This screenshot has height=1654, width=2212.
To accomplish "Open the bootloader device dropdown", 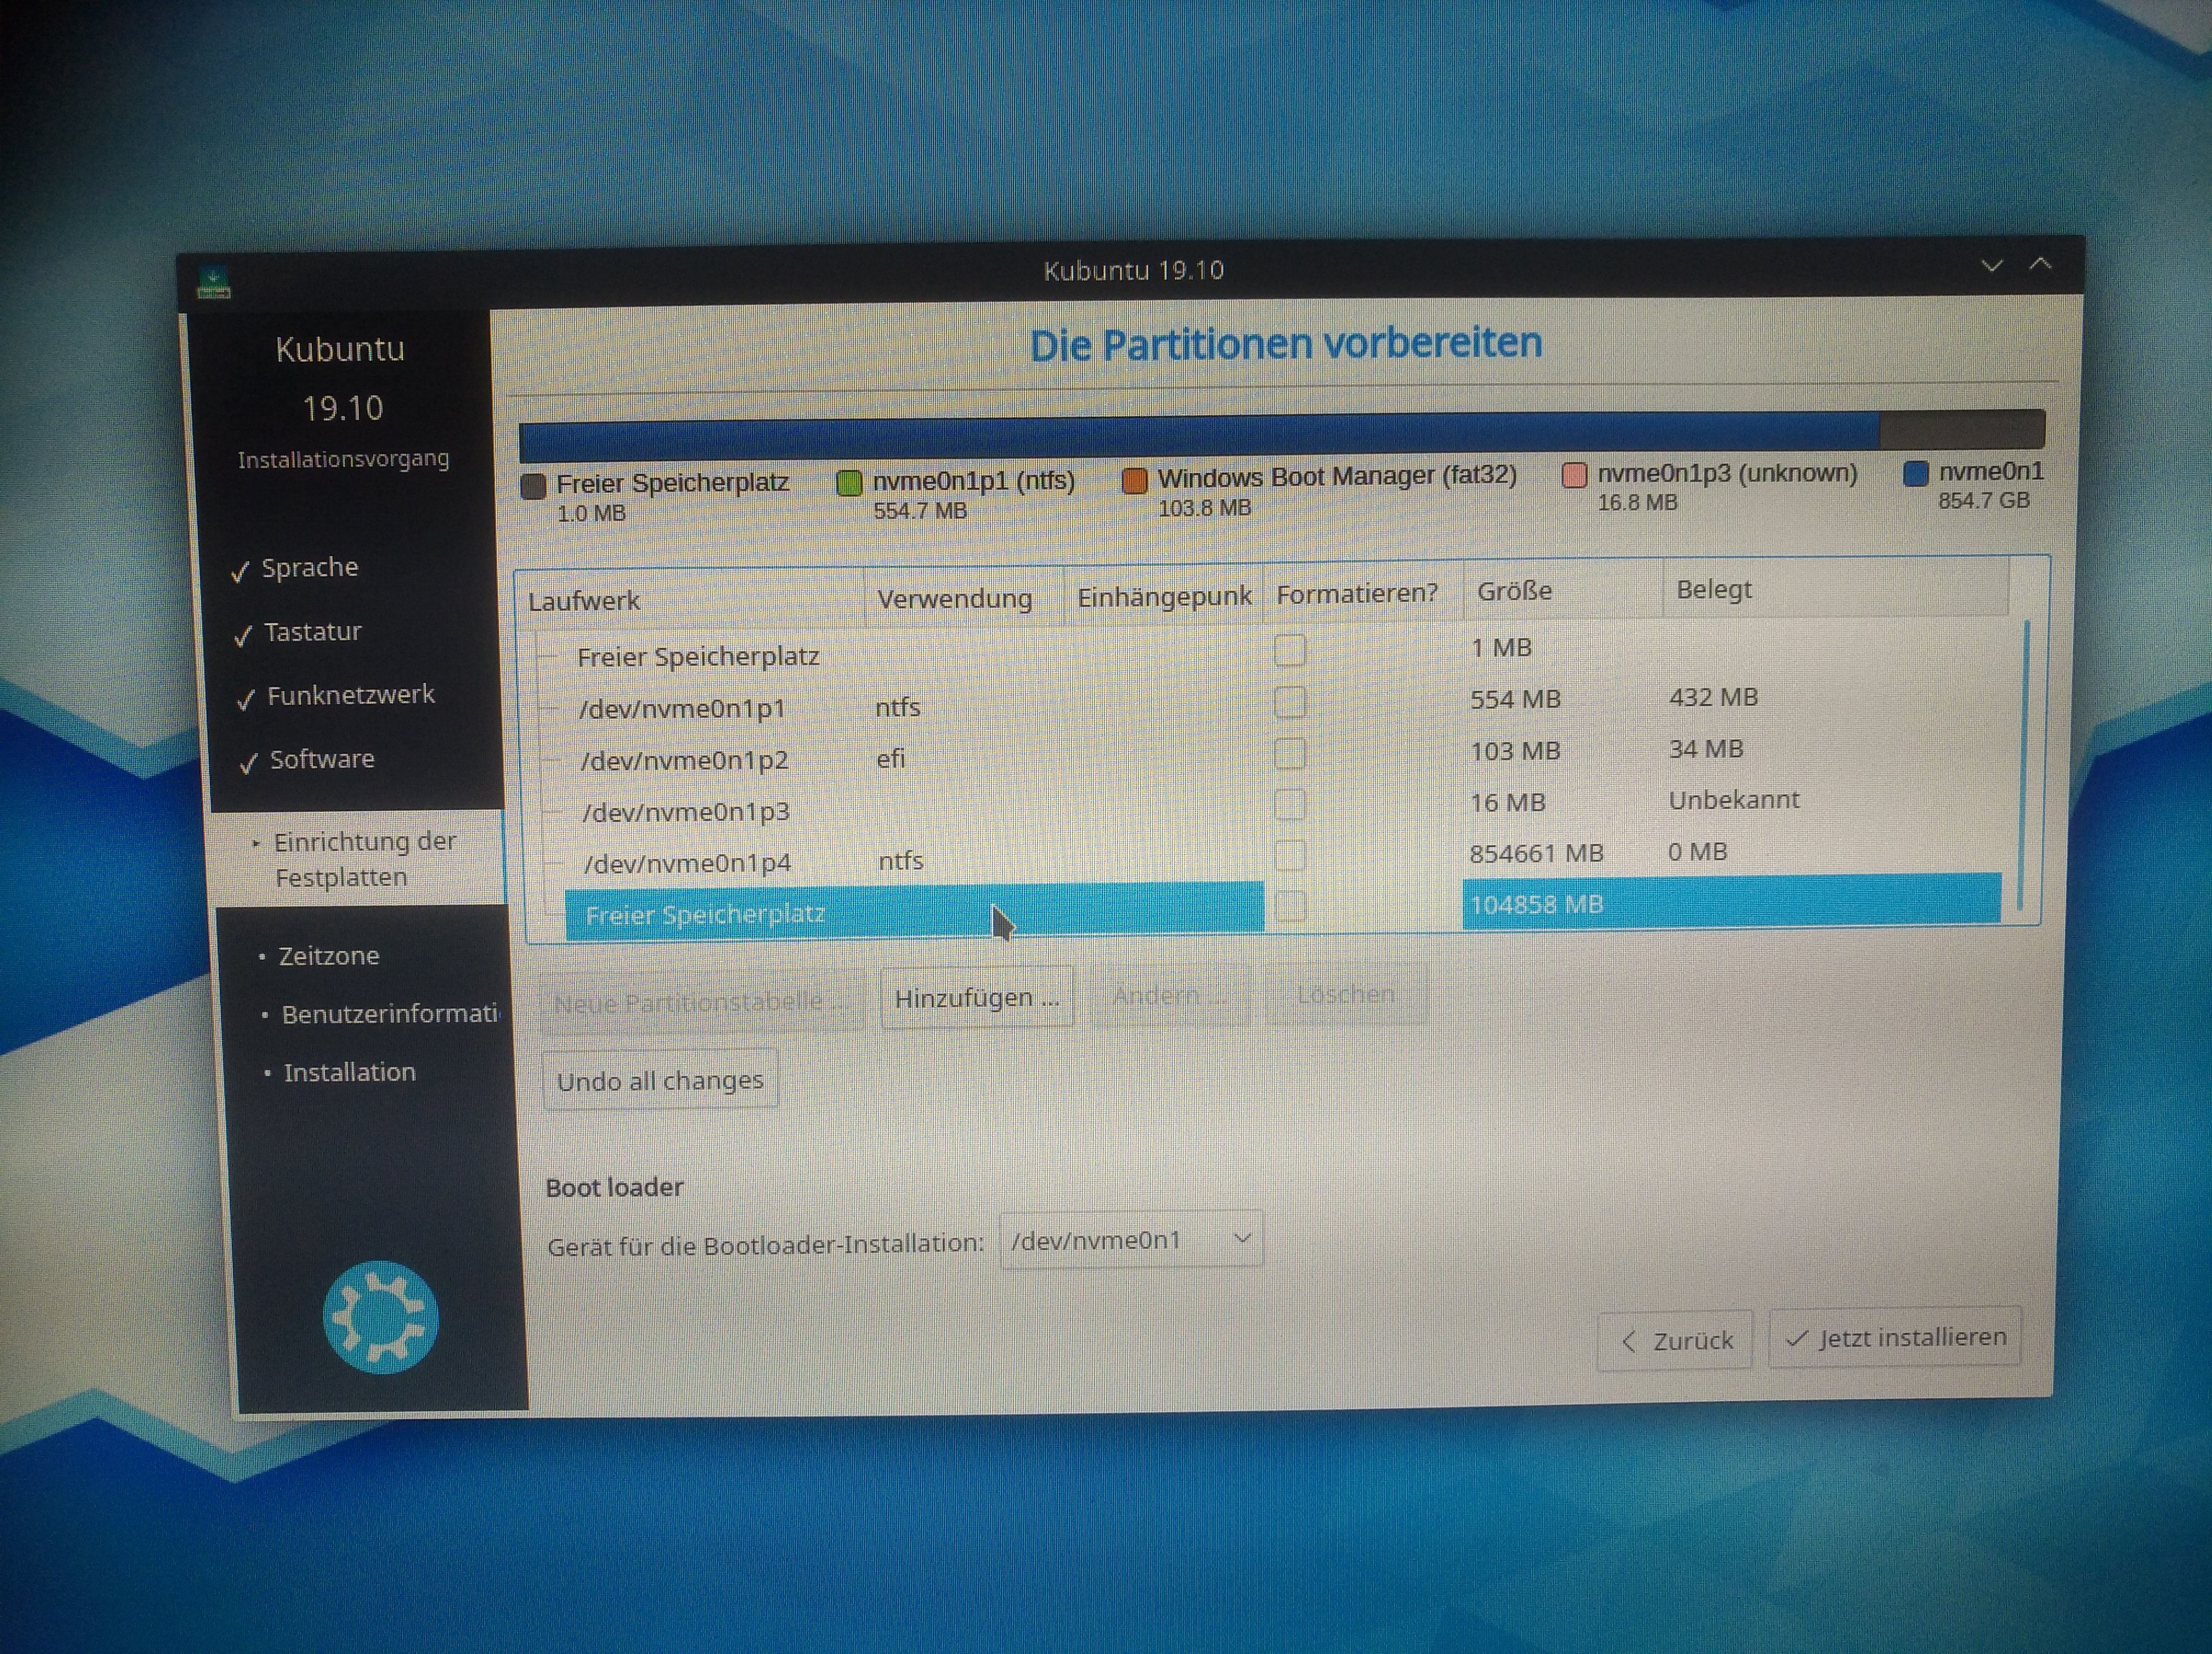I will (x=1131, y=1240).
